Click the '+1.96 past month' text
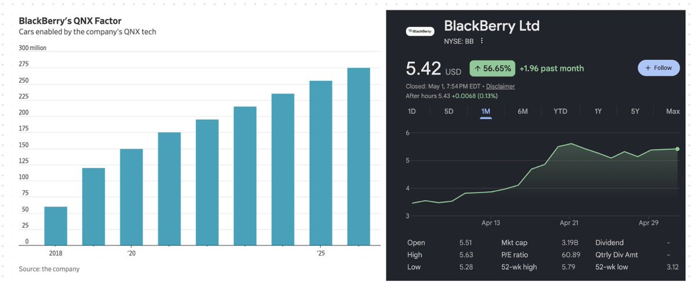The width and height of the screenshot is (695, 285). point(551,68)
